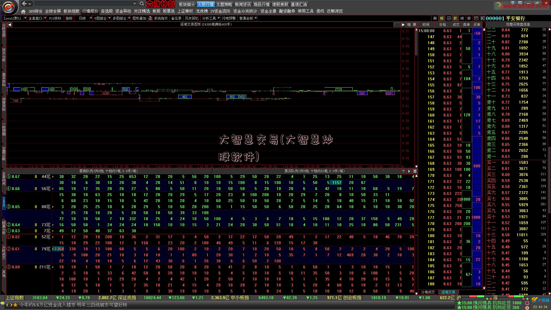Open the 龙虎榜 menu item
The image size is (551, 310).
(x=202, y=11)
